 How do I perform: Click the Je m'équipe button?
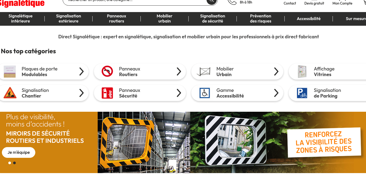[x=19, y=152]
